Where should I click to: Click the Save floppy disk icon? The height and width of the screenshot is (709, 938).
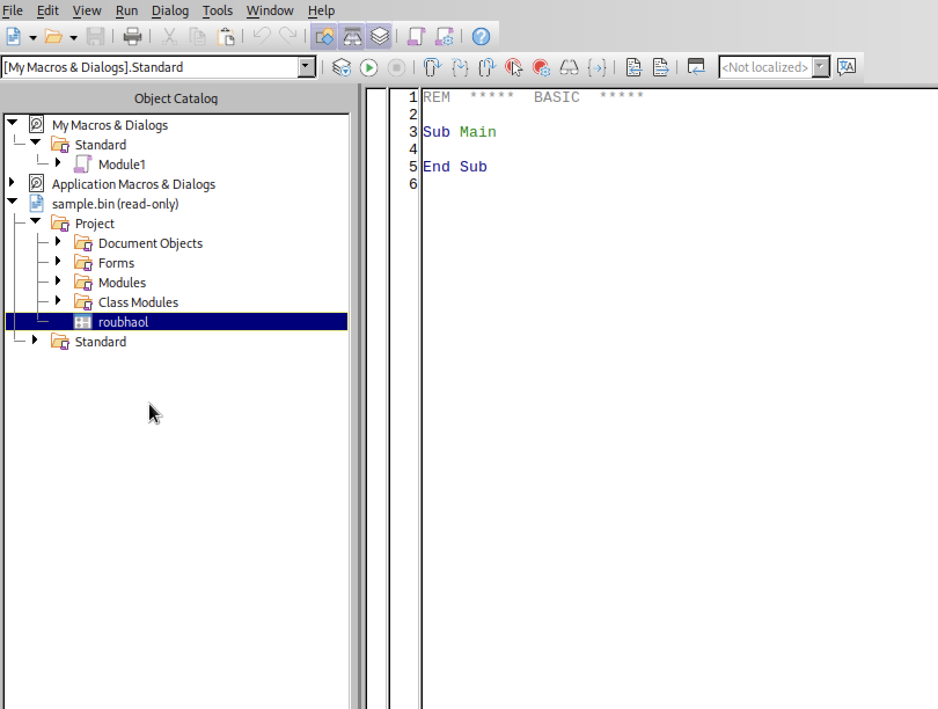coord(96,36)
